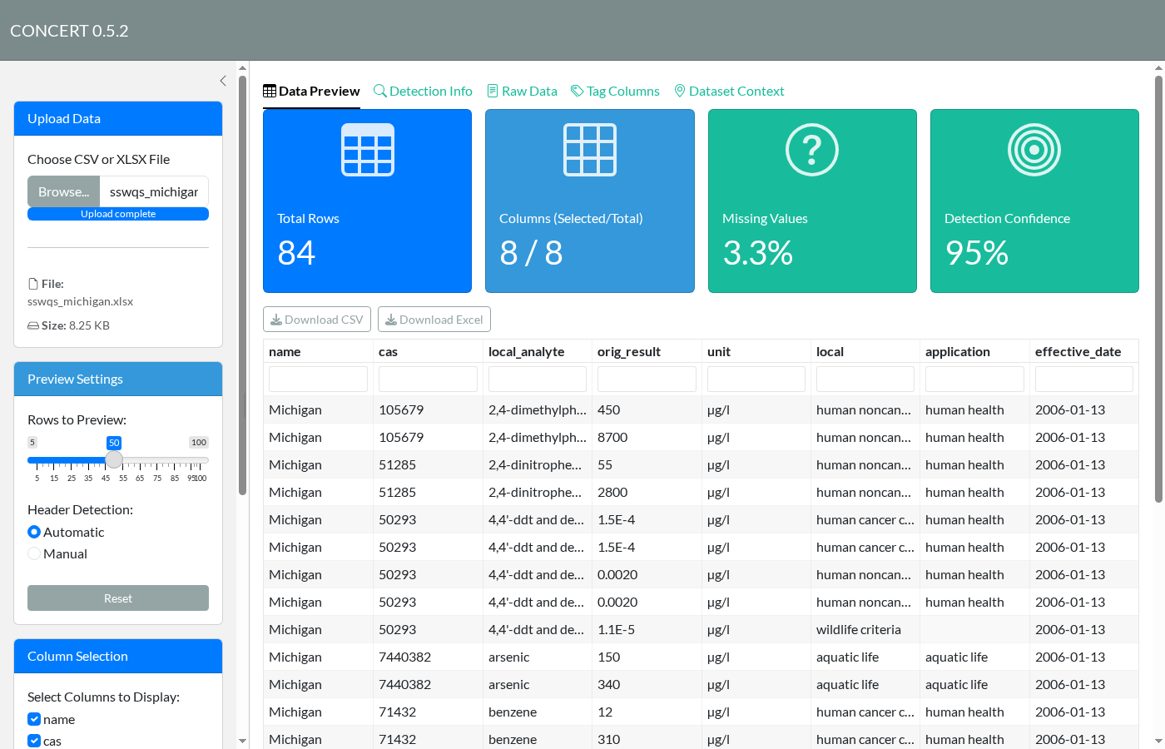Click the main panel vertical scrollbar thumb
Viewport: 1165px width, 749px height.
click(1158, 290)
